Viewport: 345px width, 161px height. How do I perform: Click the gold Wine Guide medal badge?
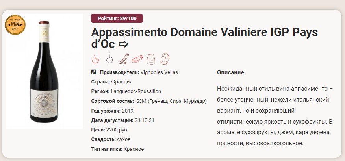pyautogui.click(x=15, y=25)
